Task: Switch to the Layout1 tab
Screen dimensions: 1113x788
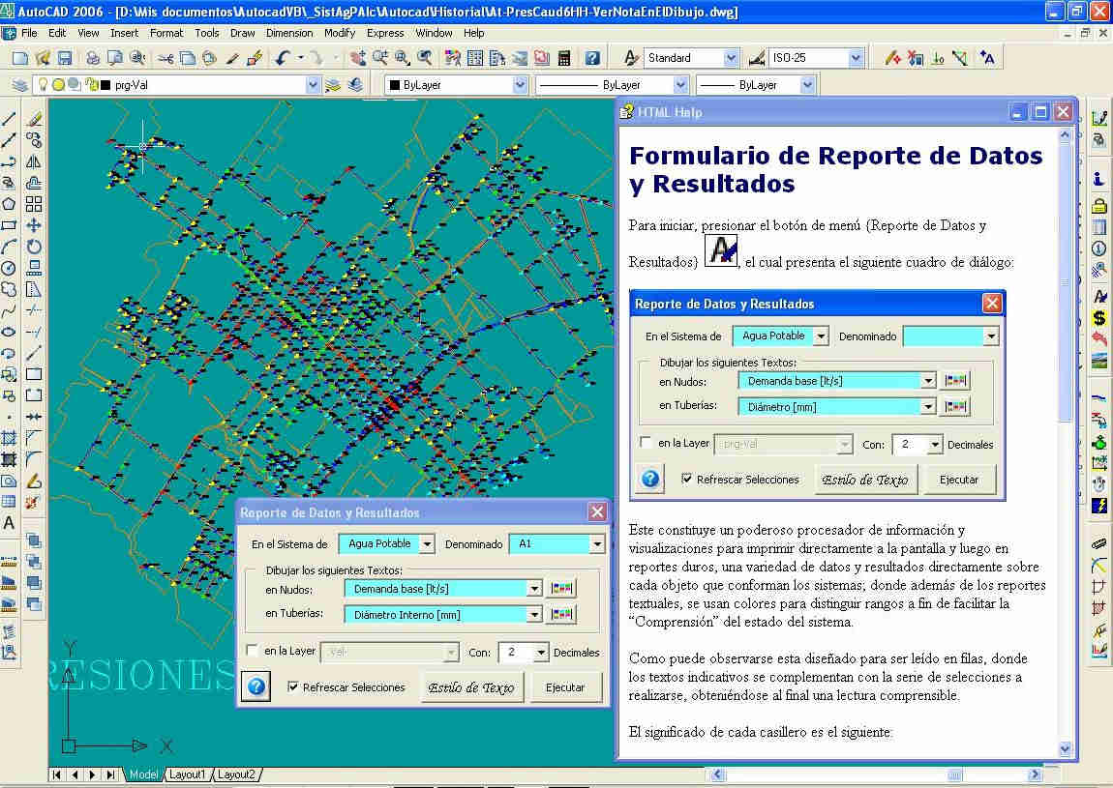Action: [187, 774]
